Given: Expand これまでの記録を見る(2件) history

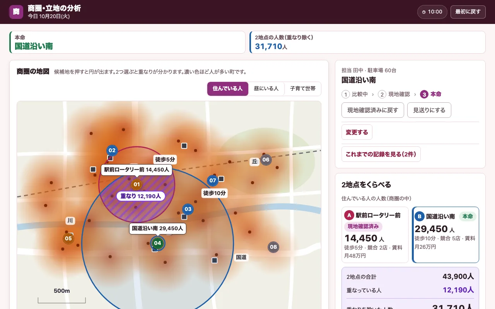Looking at the screenshot, I should 381,154.
